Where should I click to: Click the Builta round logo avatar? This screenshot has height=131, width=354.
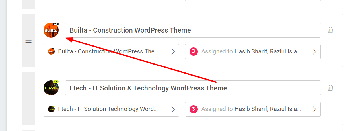(x=51, y=30)
